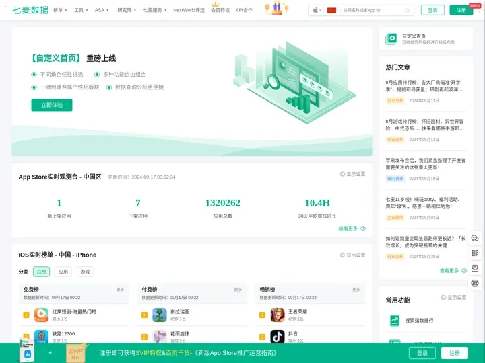The image size is (485, 363).
Task: Click 自定义首页 title in right card
Action: point(414,36)
